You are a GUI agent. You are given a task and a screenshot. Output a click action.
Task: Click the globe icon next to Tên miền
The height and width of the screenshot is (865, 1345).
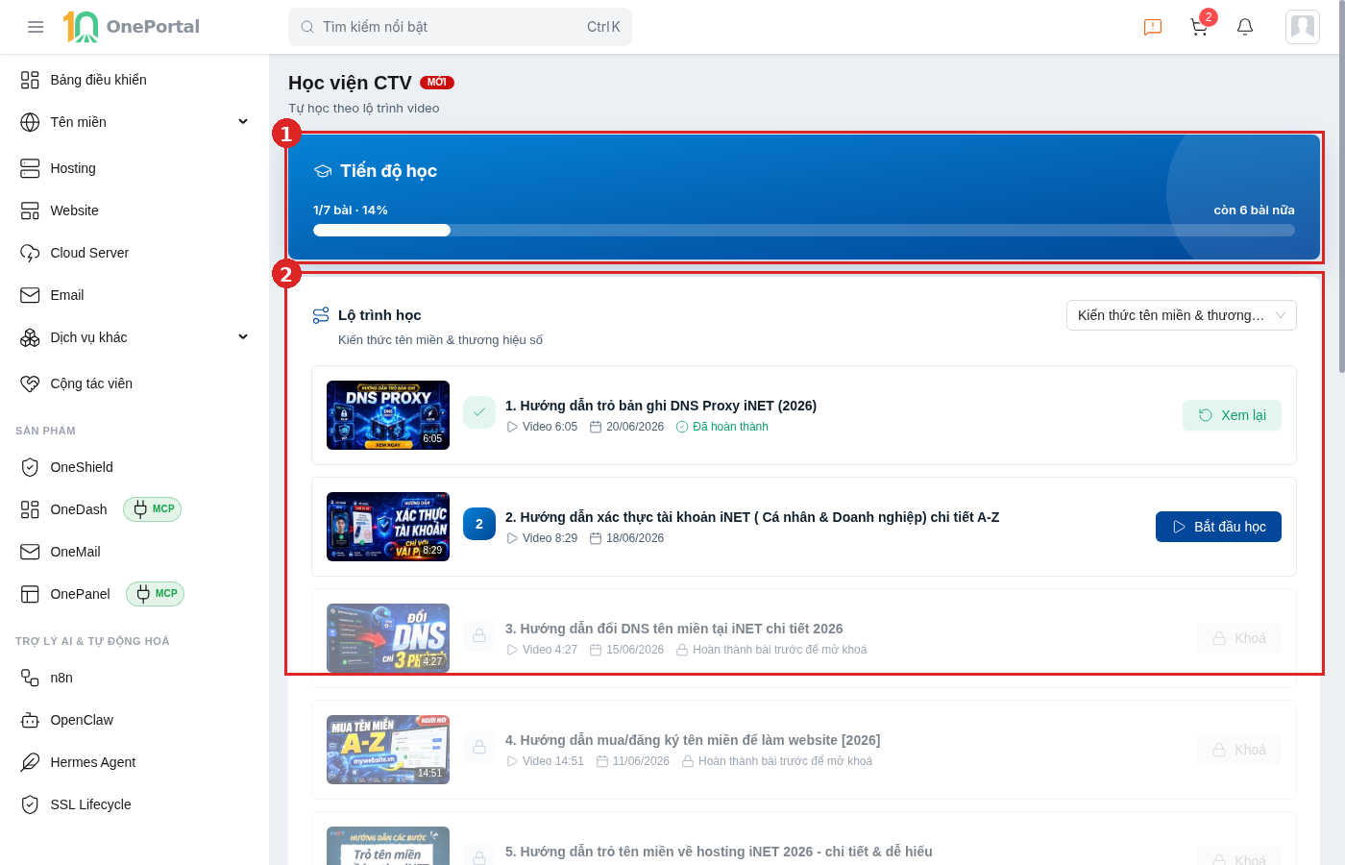click(x=30, y=122)
